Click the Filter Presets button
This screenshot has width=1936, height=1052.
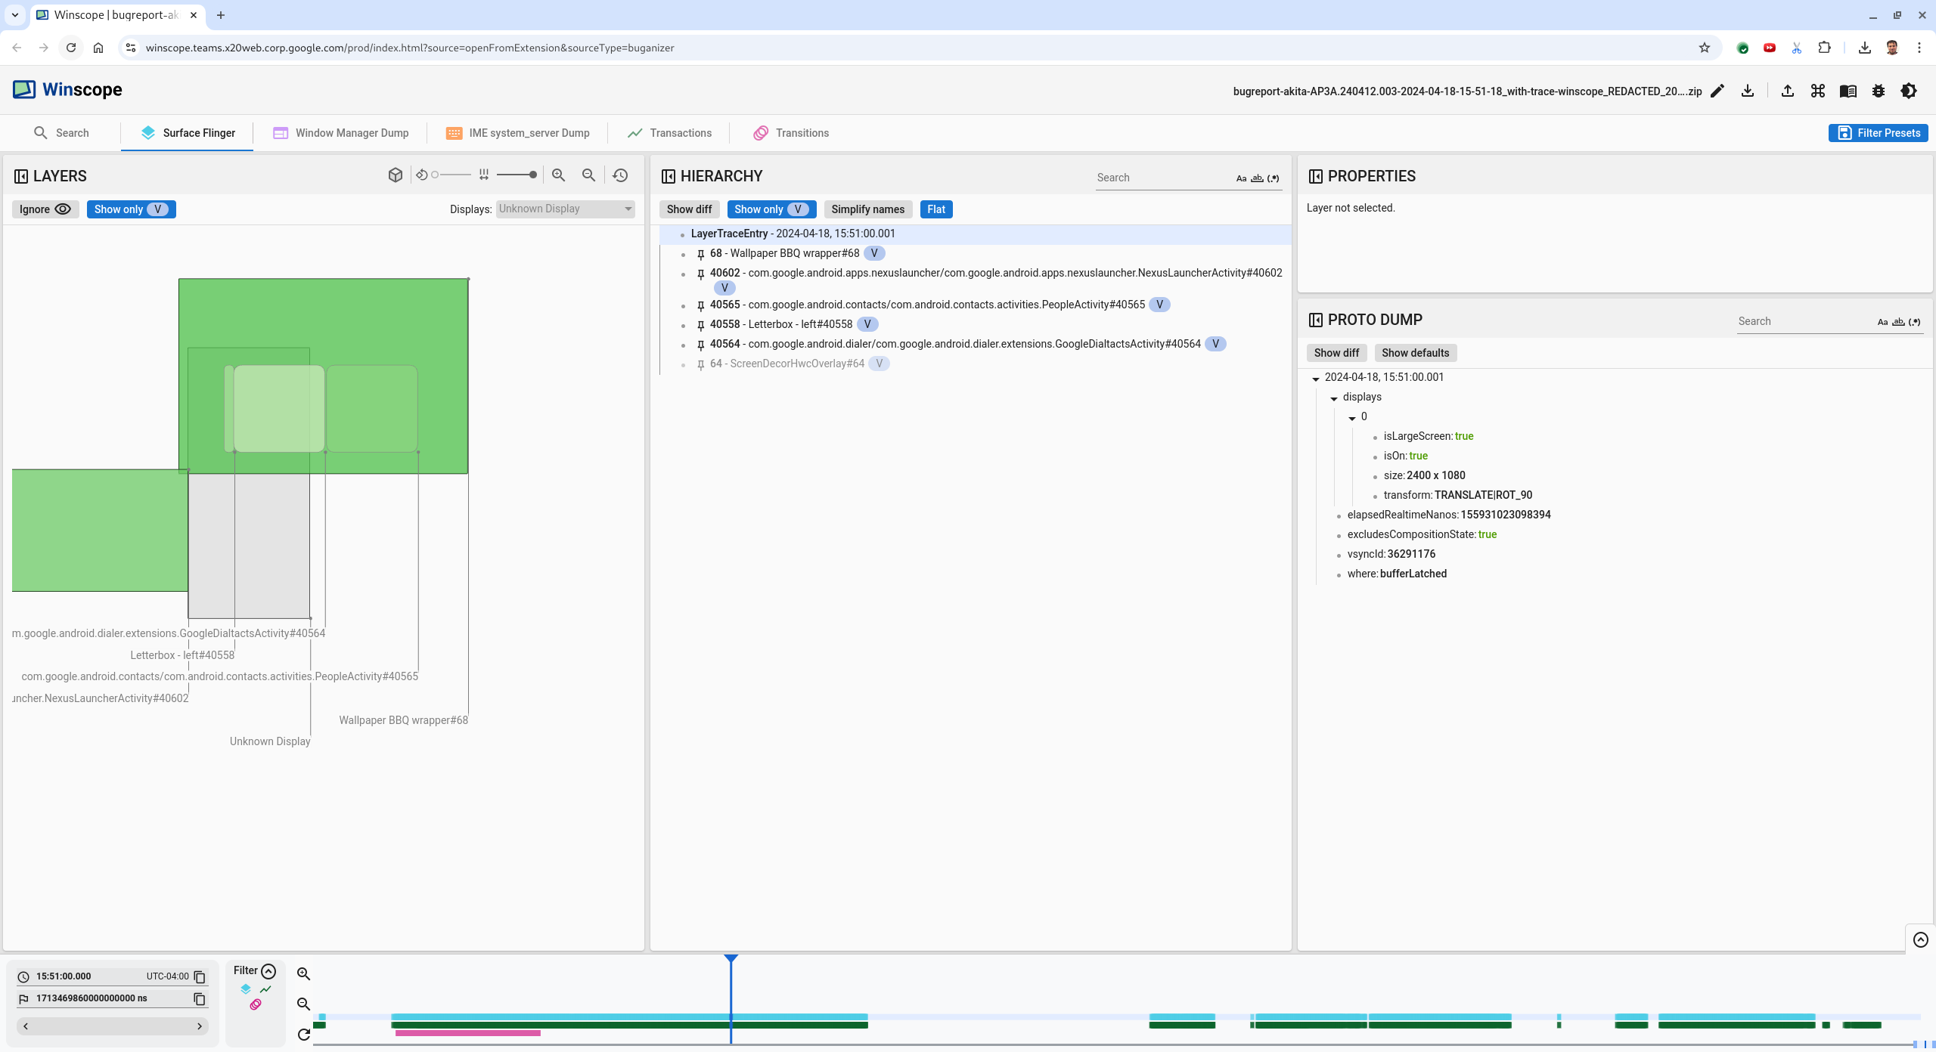click(x=1879, y=133)
